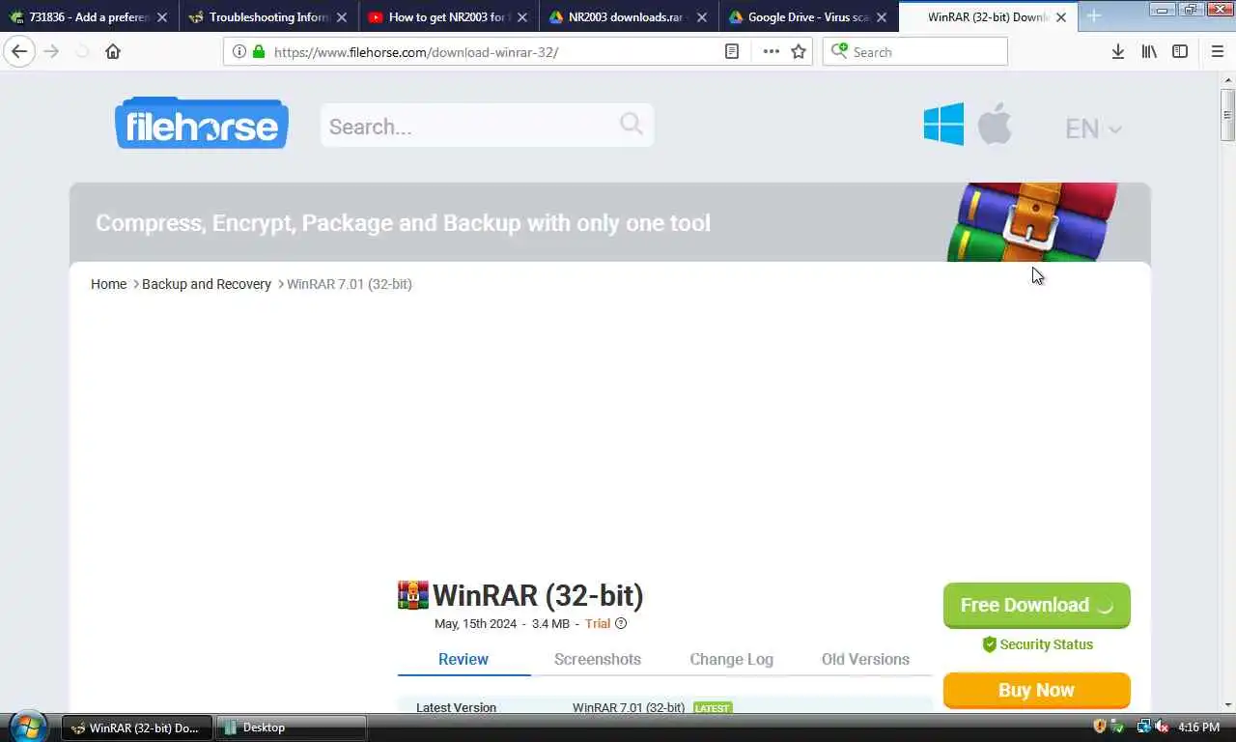This screenshot has height=742, width=1236.
Task: Open the Review tab
Action: pyautogui.click(x=463, y=659)
